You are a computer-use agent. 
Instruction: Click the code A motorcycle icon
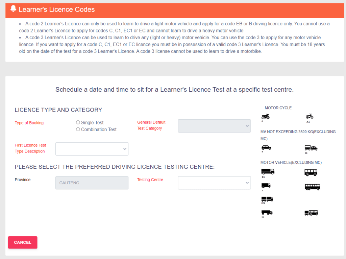[x=265, y=116]
